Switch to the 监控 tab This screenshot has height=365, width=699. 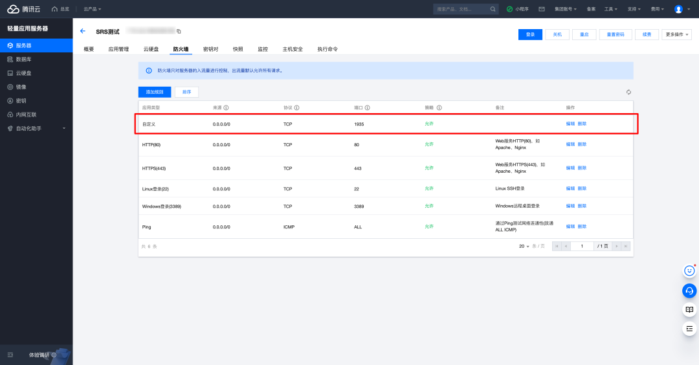[263, 49]
